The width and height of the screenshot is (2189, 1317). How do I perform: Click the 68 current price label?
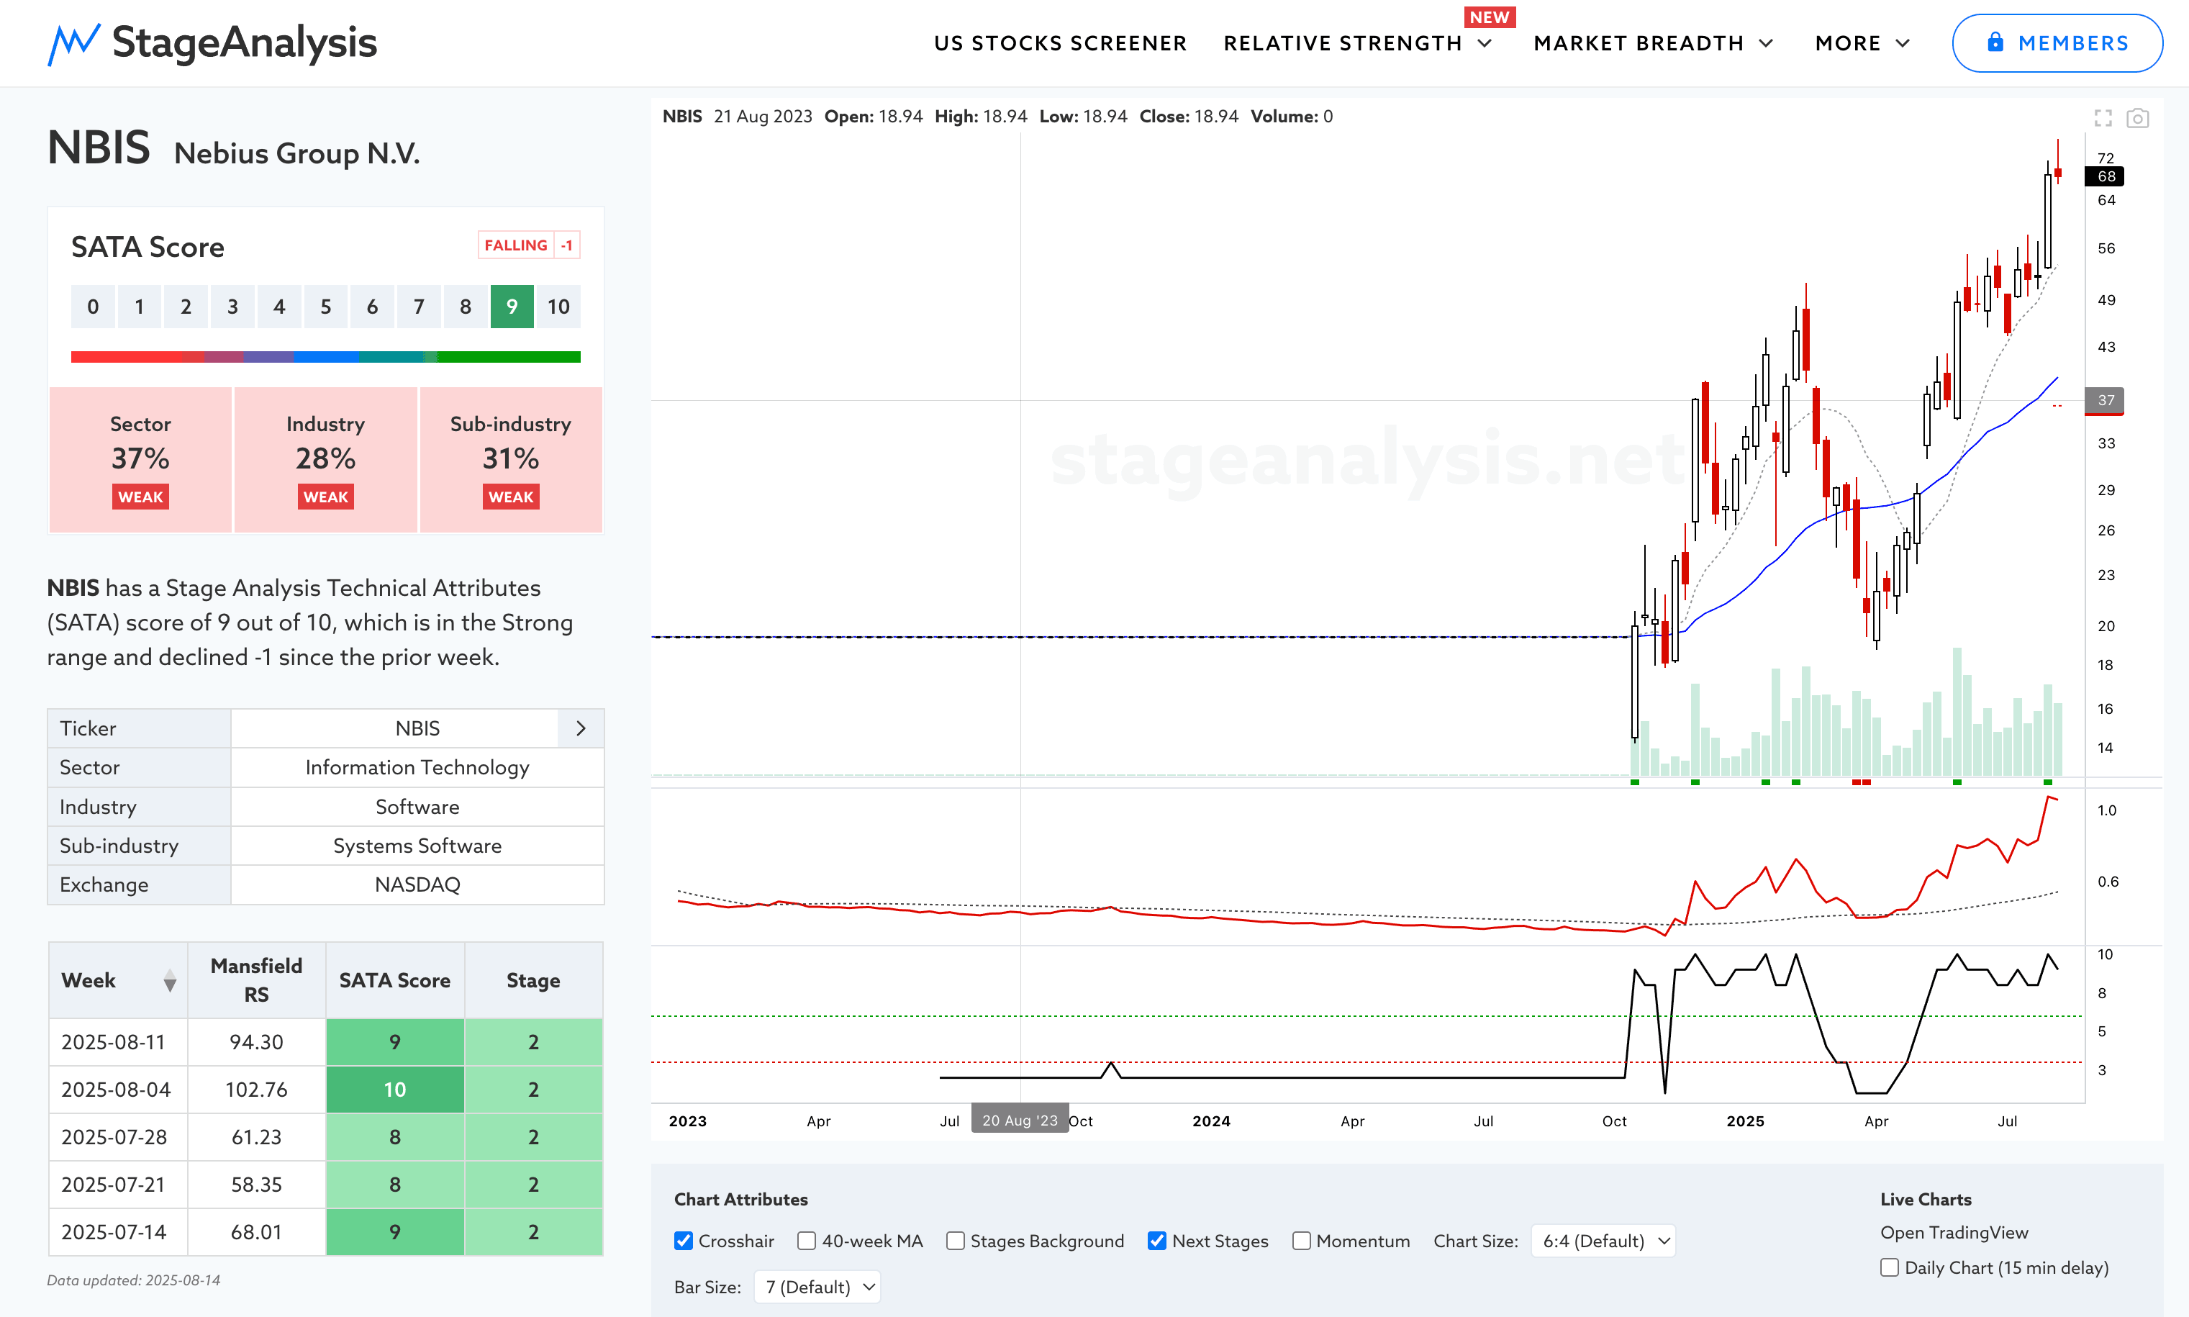pyautogui.click(x=2106, y=176)
